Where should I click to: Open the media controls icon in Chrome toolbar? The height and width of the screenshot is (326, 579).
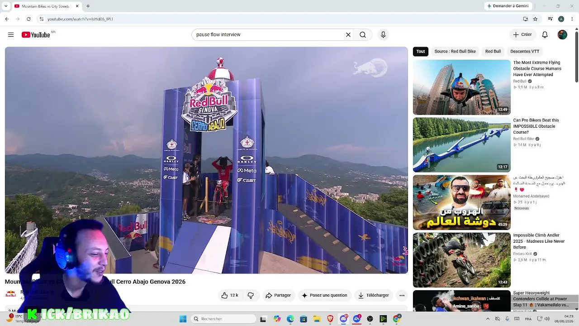click(x=550, y=19)
